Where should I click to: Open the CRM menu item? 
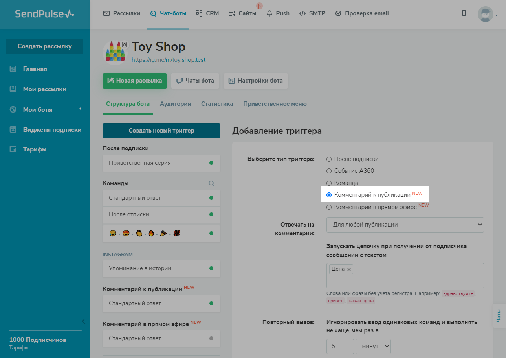[x=207, y=13]
